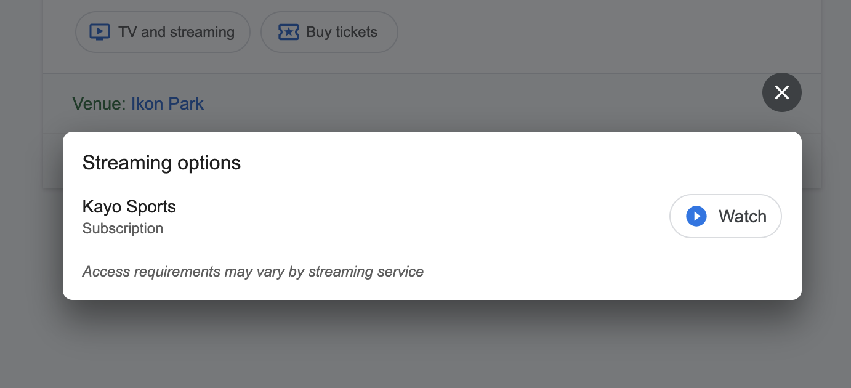The image size is (851, 388).
Task: Click the dimmed background below the dialog
Action: 425,345
